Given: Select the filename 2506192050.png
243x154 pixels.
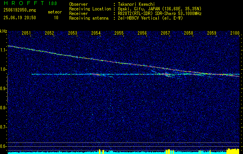Looking at the screenshot, I should tap(20, 10).
